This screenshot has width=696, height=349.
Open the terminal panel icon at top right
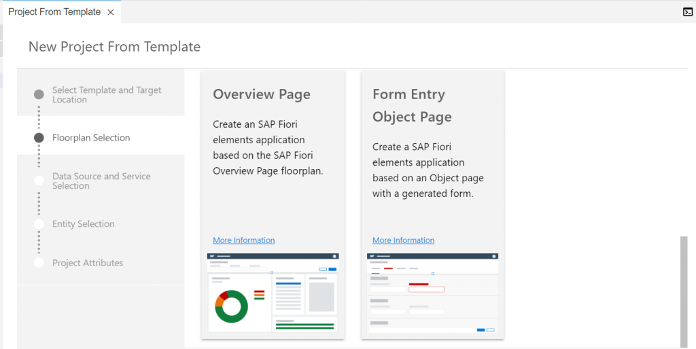tap(688, 12)
